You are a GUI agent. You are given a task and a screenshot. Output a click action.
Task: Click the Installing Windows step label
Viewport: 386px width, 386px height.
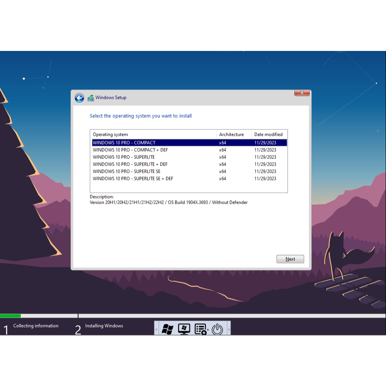pyautogui.click(x=104, y=326)
